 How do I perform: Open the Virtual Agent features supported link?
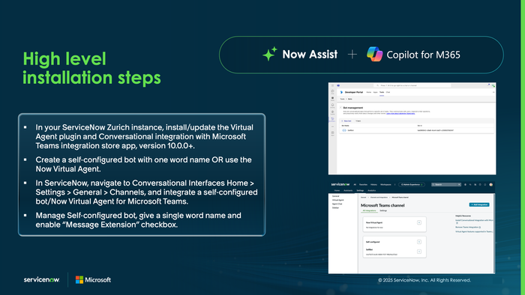coord(474,231)
